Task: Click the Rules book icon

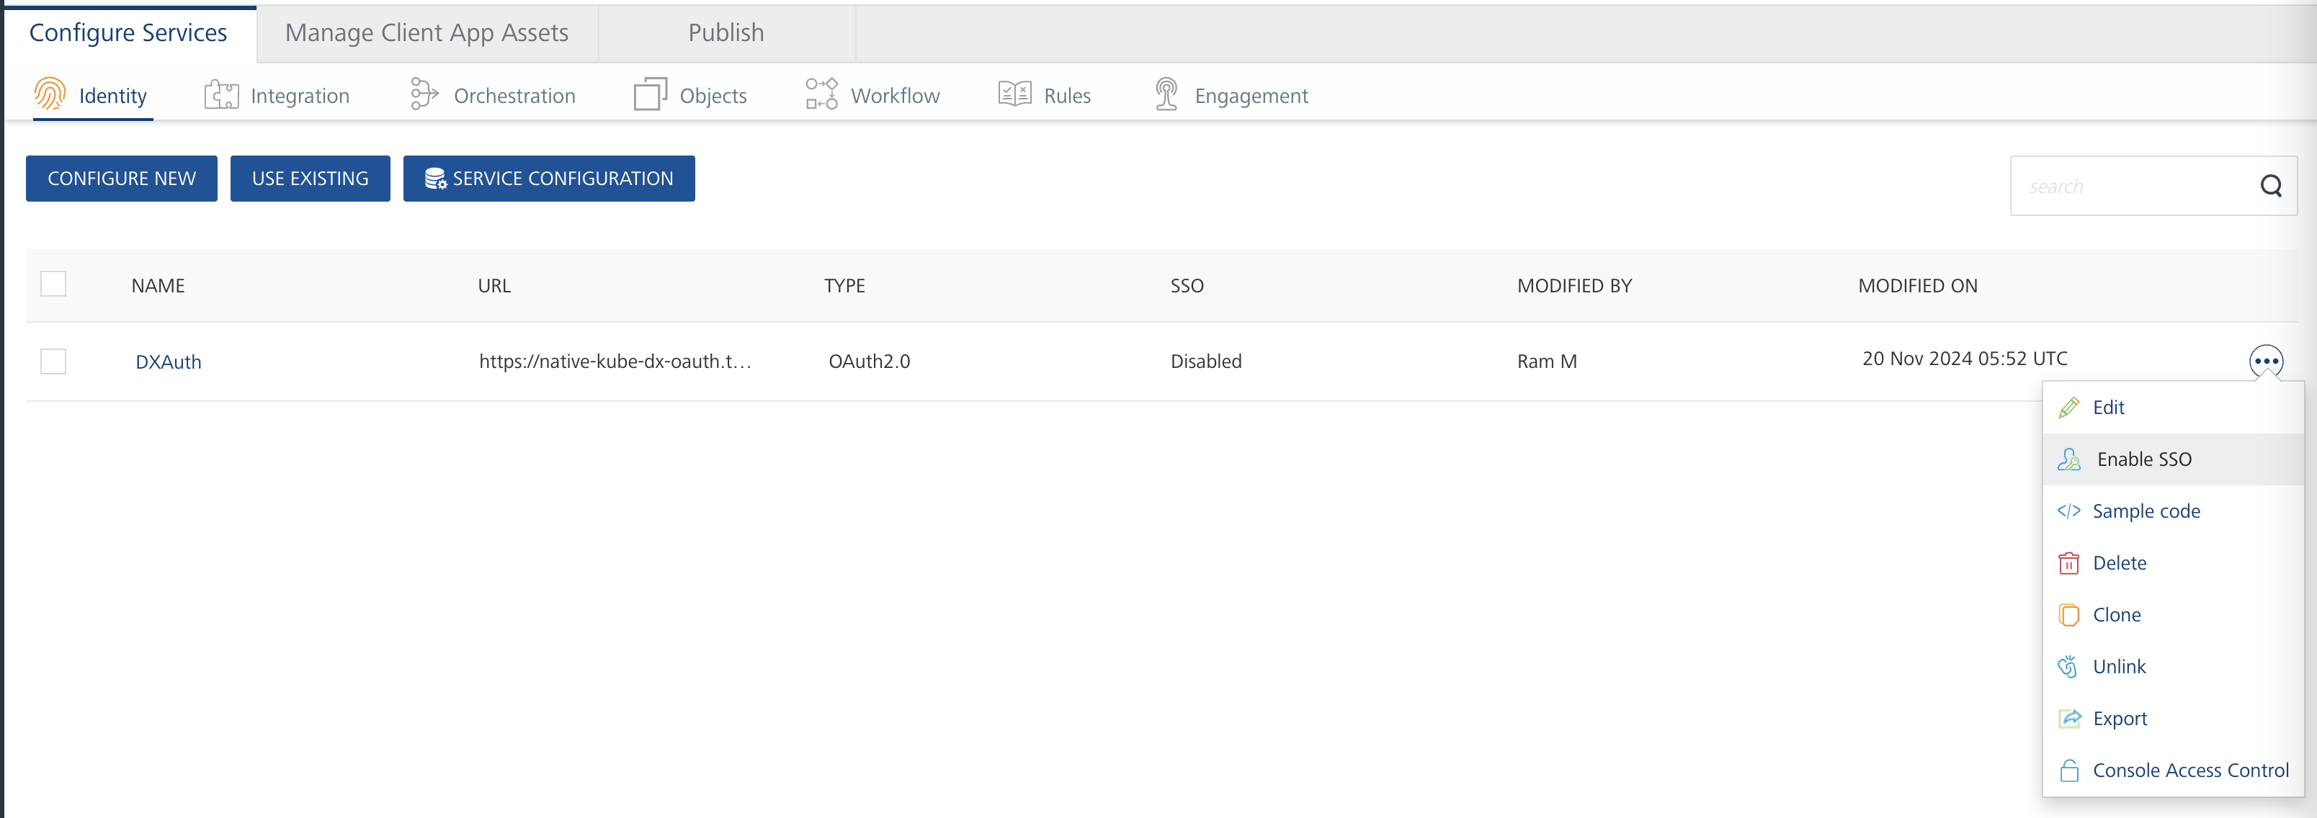Action: click(x=1014, y=94)
